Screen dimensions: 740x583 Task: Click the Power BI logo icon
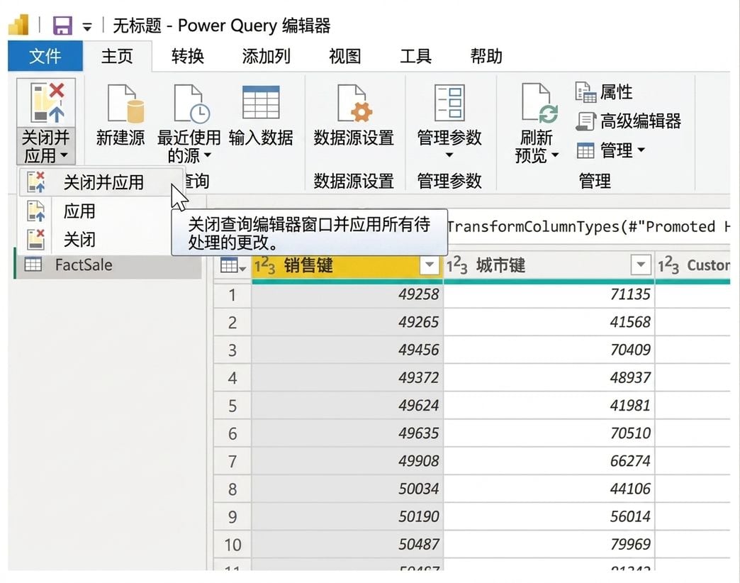coord(19,25)
